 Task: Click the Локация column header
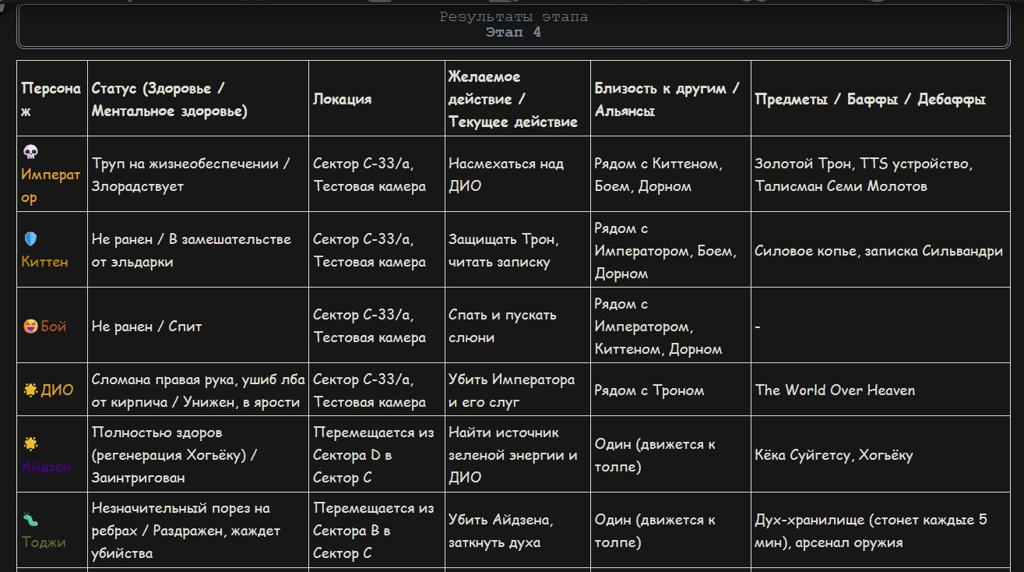[x=342, y=99]
